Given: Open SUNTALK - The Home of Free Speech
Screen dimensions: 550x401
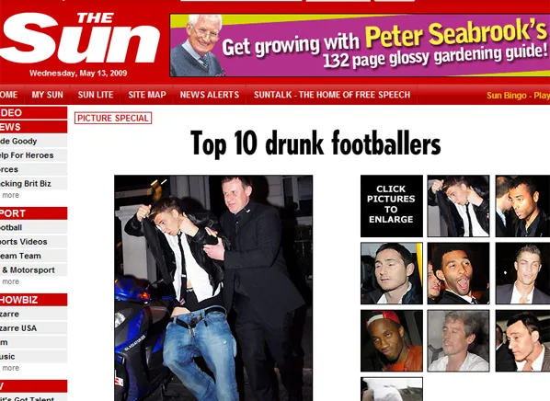Looking at the screenshot, I should (x=332, y=95).
